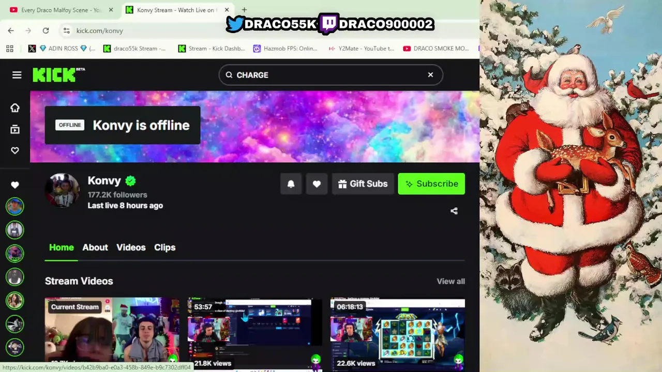The image size is (662, 372).
Task: Go to Home via sidebar house icon
Action: pos(15,107)
